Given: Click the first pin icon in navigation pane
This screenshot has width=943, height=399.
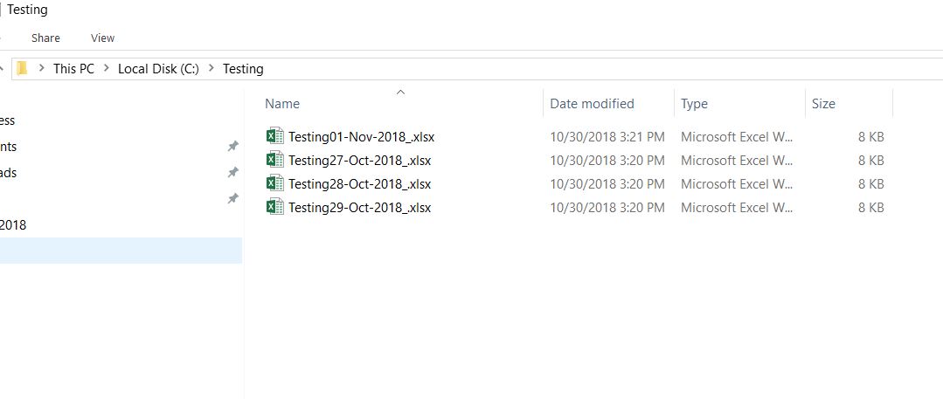Looking at the screenshot, I should point(232,147).
